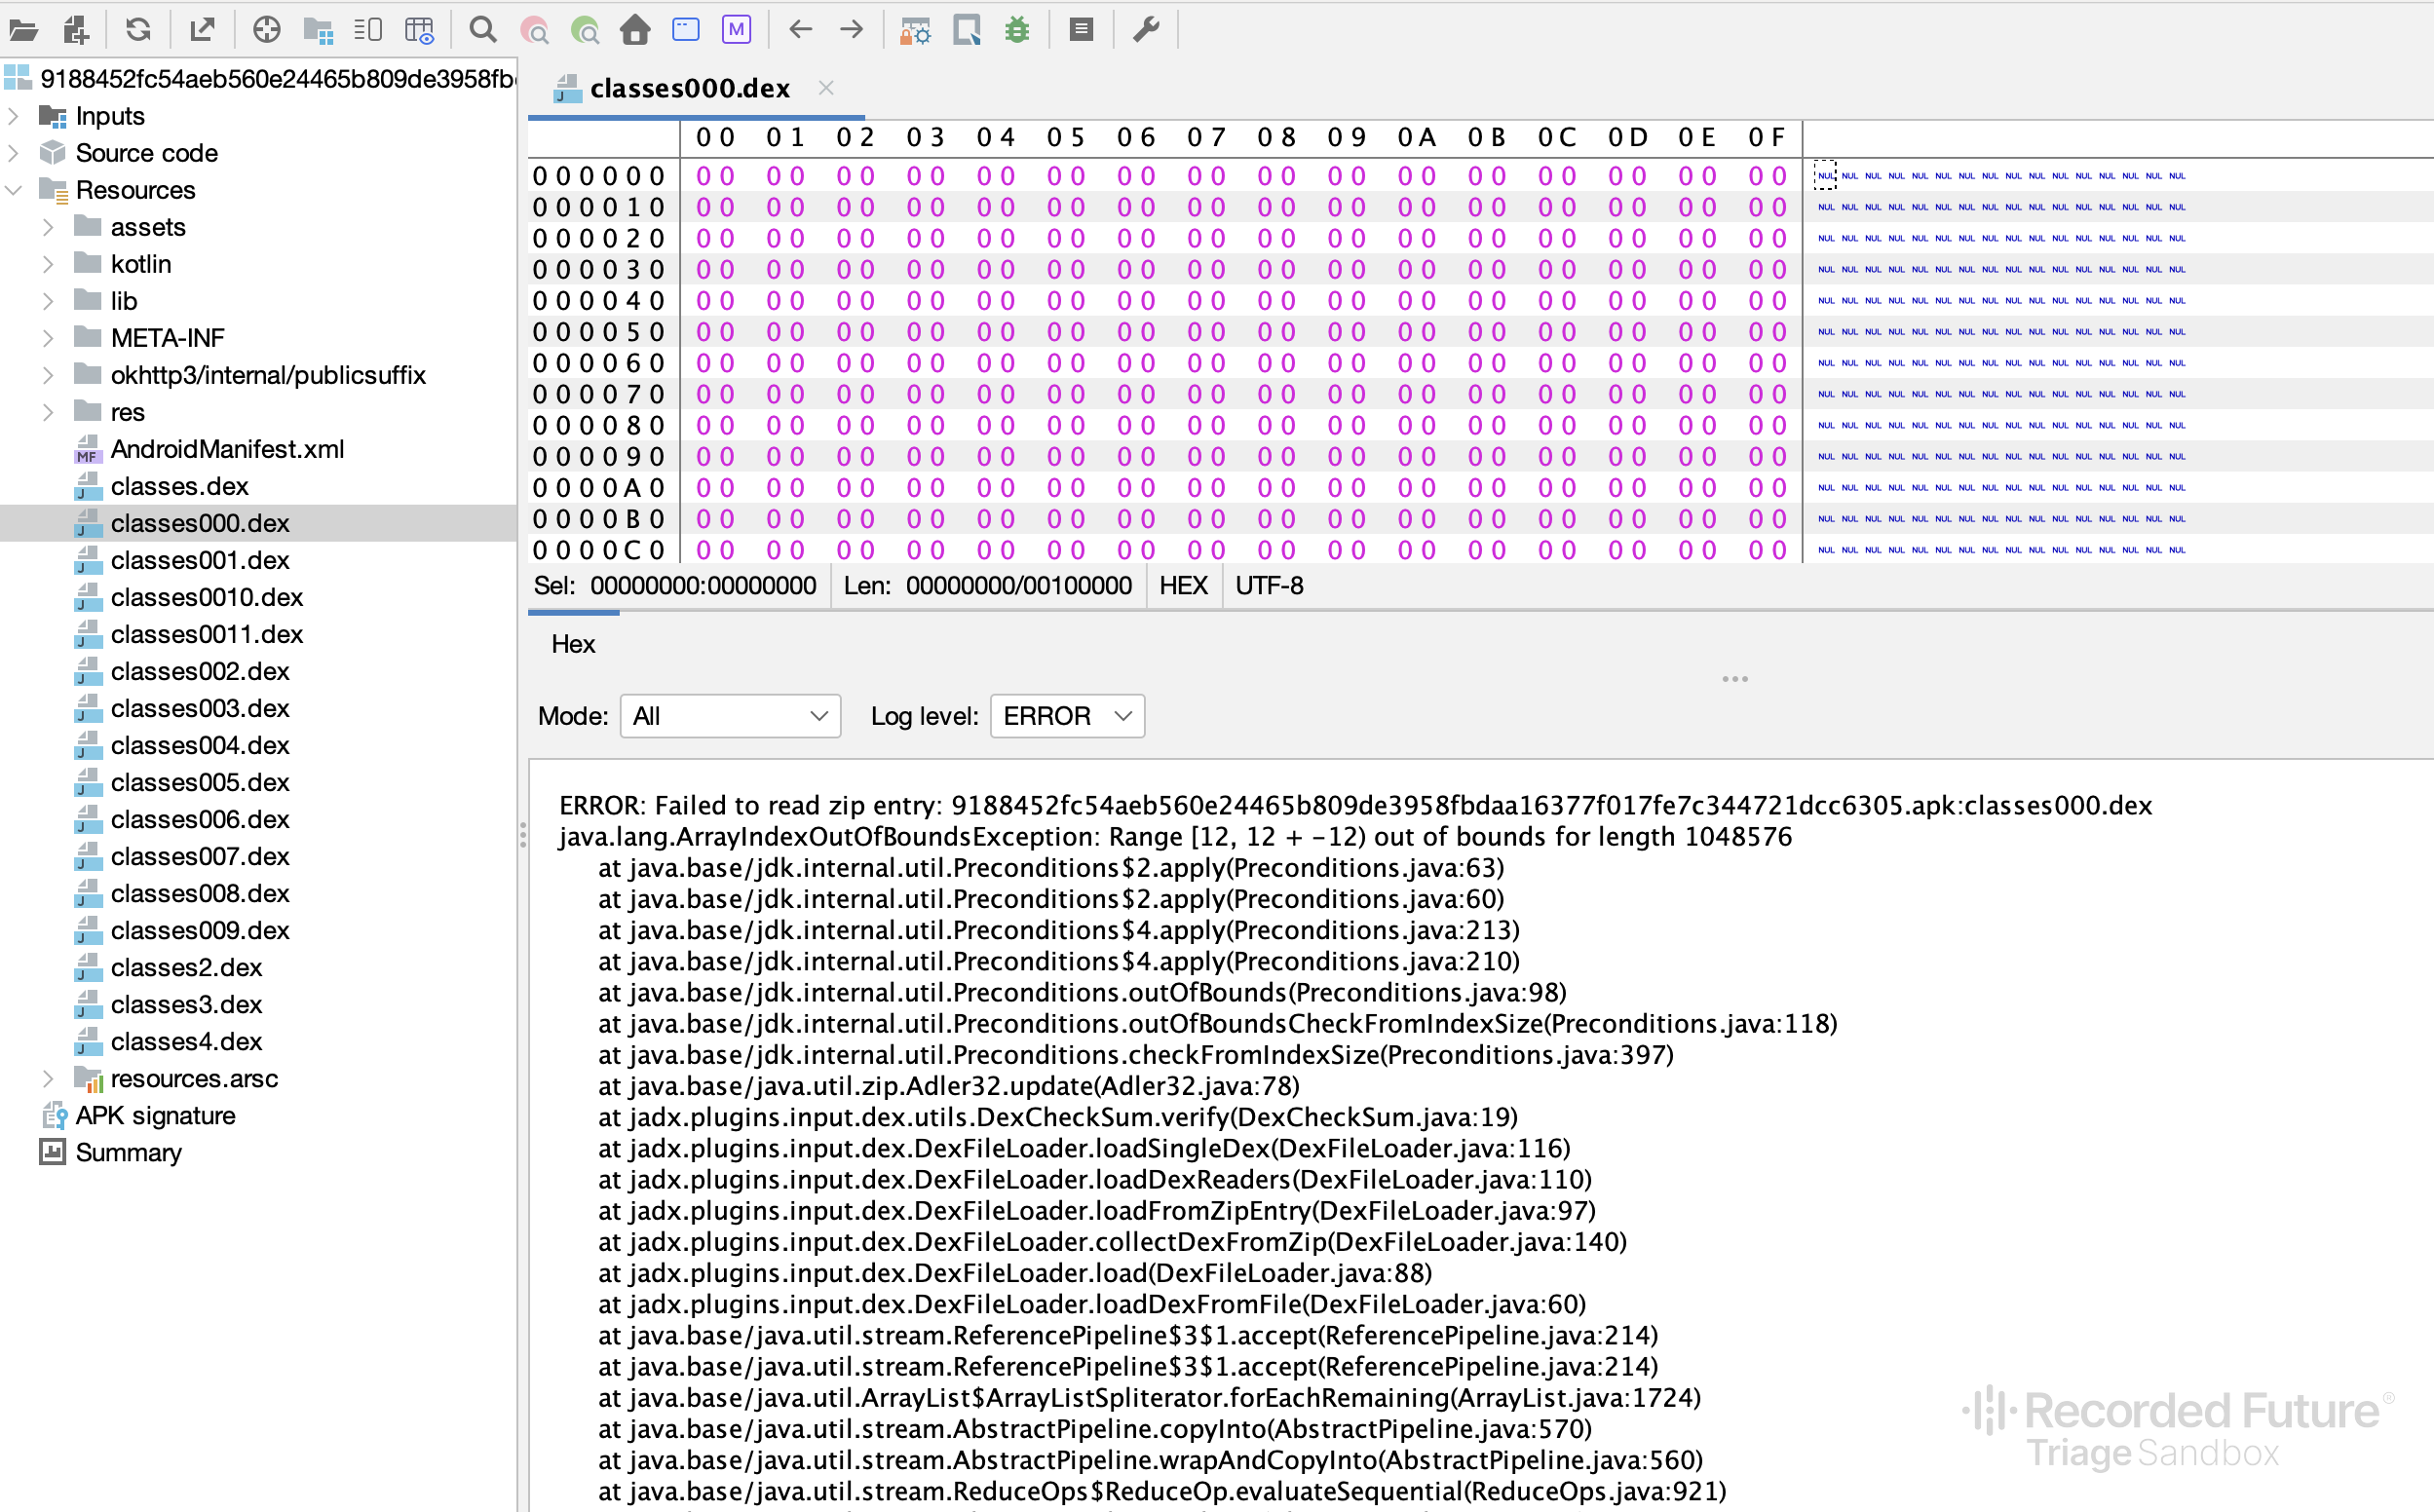Navigate back with the left arrow
Screen dimensions: 2434x1512
(x=800, y=30)
